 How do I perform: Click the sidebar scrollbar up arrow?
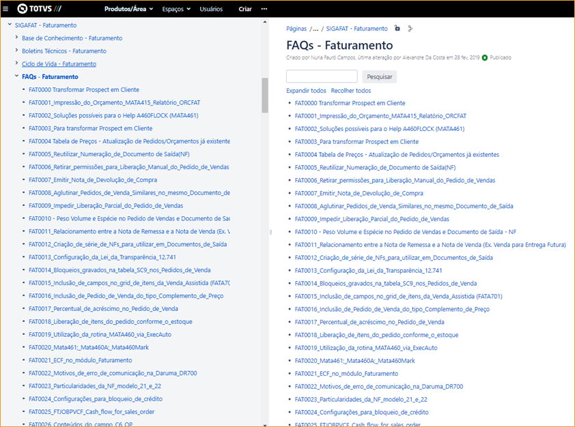tap(265, 23)
